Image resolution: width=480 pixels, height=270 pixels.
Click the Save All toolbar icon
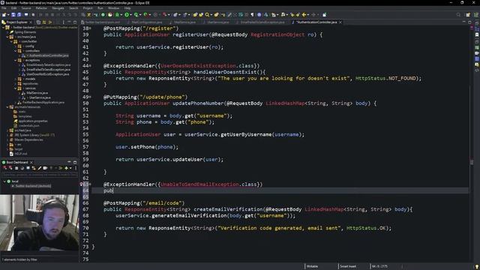(19, 15)
